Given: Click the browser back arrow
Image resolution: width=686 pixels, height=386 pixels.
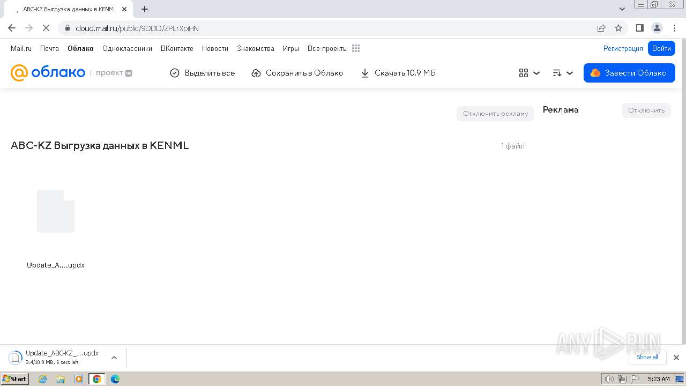Looking at the screenshot, I should 12,28.
